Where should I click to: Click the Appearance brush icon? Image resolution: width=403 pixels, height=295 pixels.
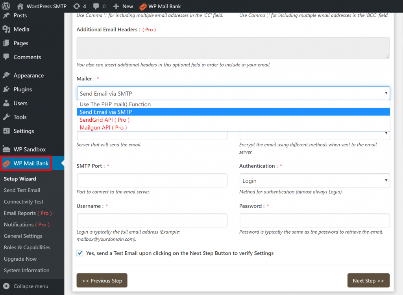6,75
